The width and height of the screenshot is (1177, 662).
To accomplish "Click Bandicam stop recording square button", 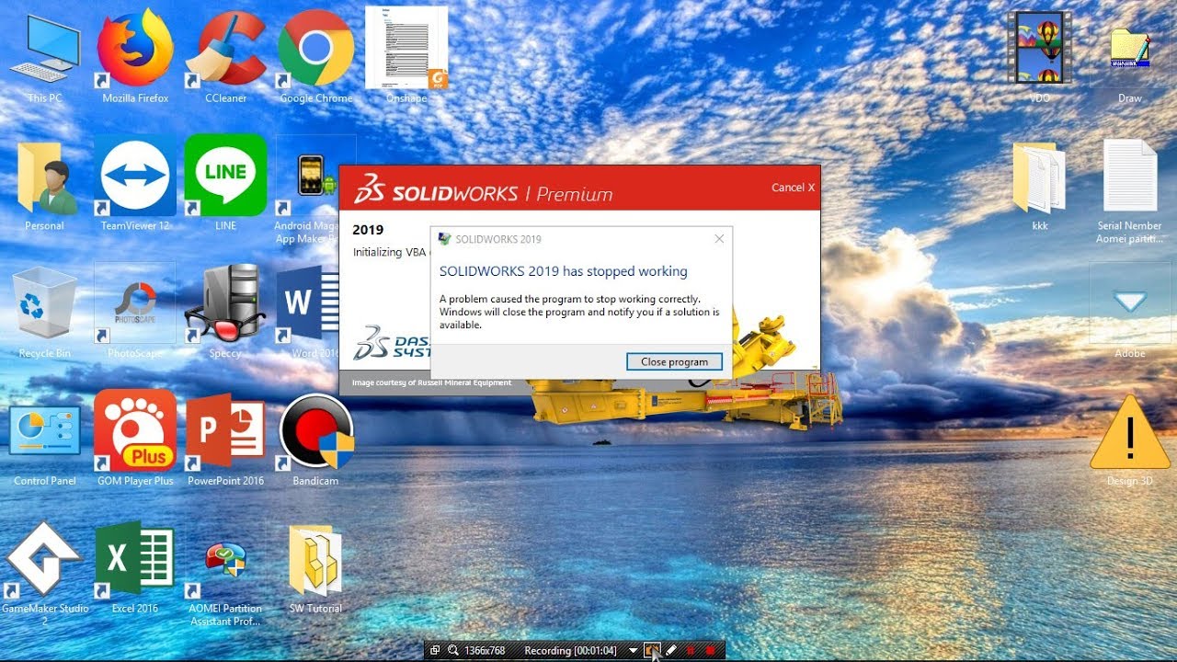I will 710,650.
